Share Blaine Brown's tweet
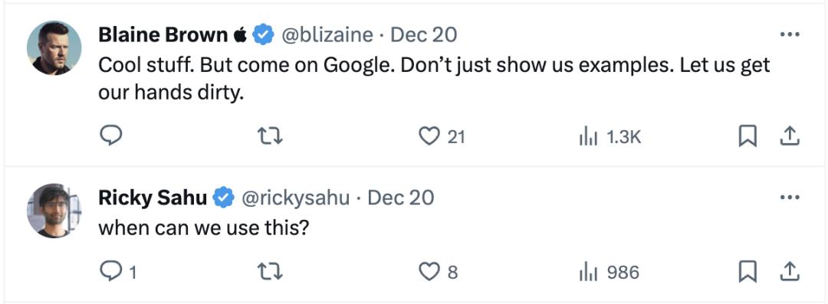 tap(790, 137)
